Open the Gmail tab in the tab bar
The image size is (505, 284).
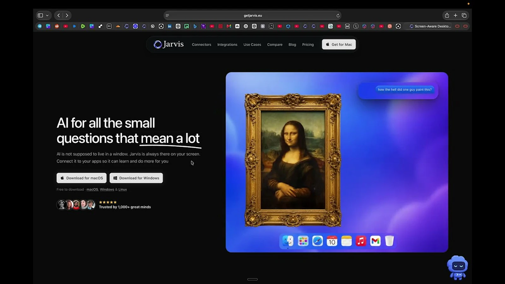point(229,26)
